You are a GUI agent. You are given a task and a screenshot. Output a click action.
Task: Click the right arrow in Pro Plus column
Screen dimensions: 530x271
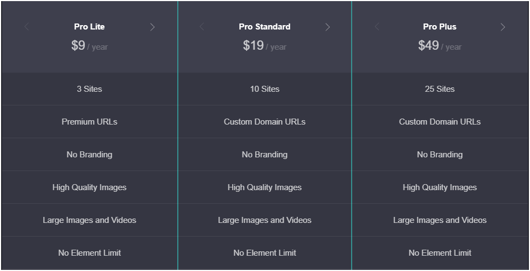tap(503, 27)
